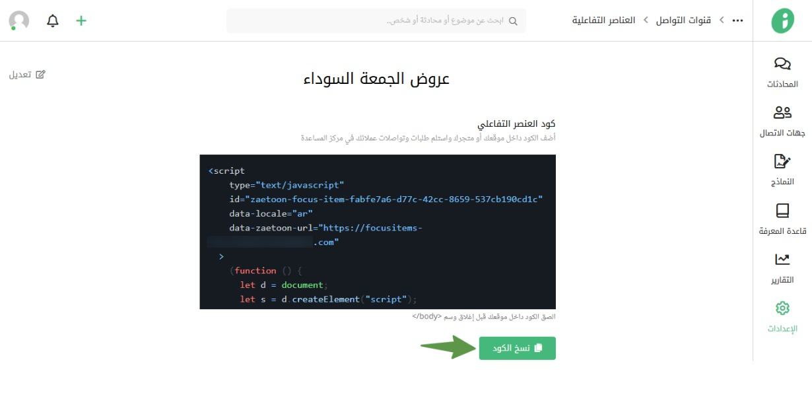Open Settings (الإعدادات) gear icon
Screen dimensions: 812x397
[x=782, y=308]
